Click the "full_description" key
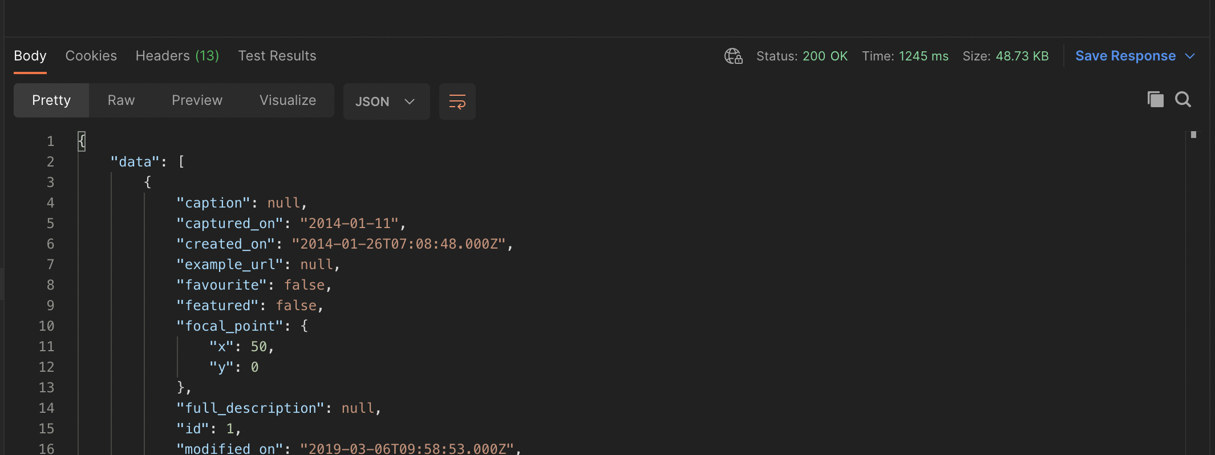 250,408
